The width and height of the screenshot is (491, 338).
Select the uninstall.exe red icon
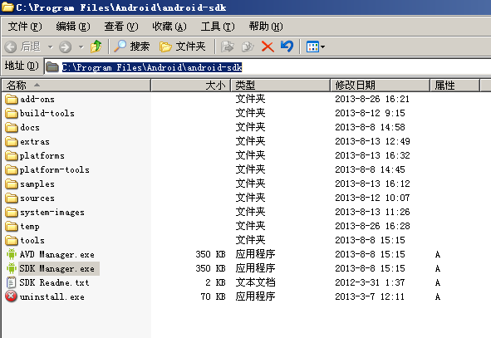click(x=11, y=296)
